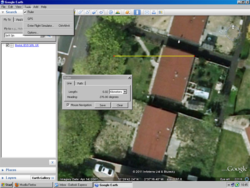
Task: Click the historical imagery clock icon
Action: [111, 12]
